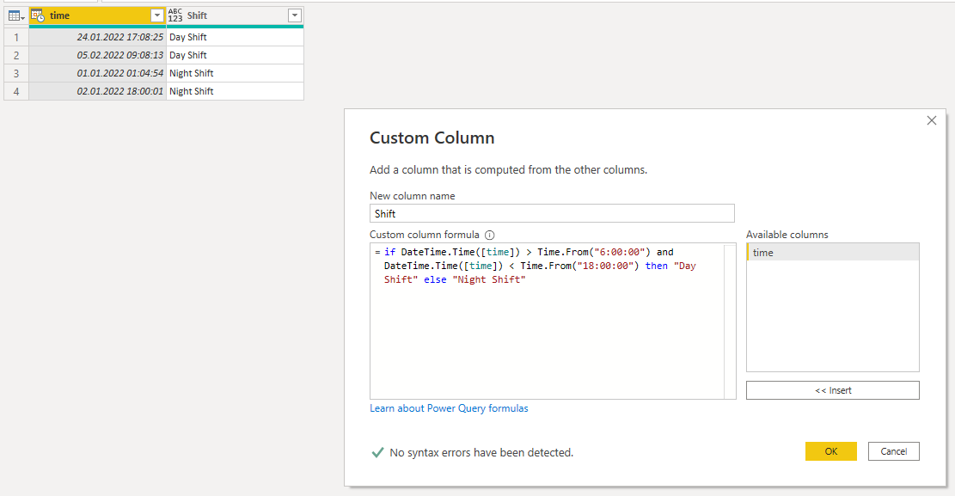Screen dimensions: 955x496
Task: Select the time column header
Action: (97, 15)
